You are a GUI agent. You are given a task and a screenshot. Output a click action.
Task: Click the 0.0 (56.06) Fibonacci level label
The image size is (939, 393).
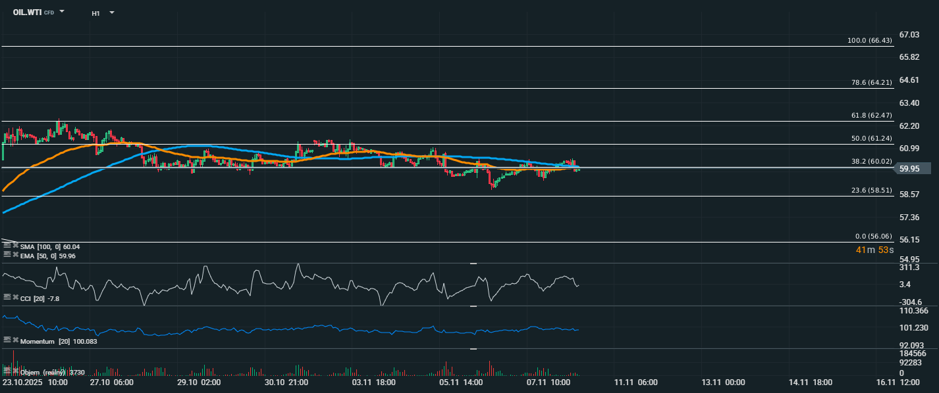tap(873, 237)
